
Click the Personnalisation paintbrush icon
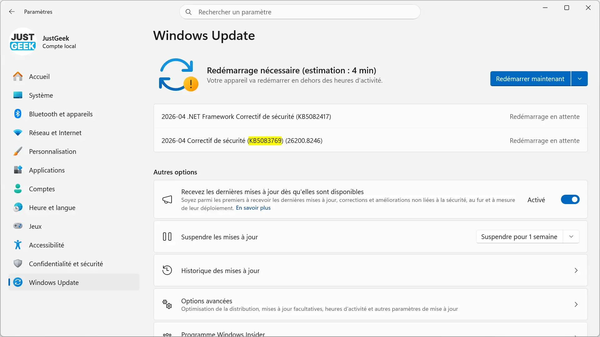click(18, 151)
